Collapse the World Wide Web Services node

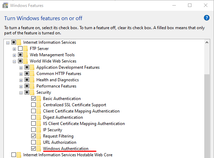tap(14, 62)
